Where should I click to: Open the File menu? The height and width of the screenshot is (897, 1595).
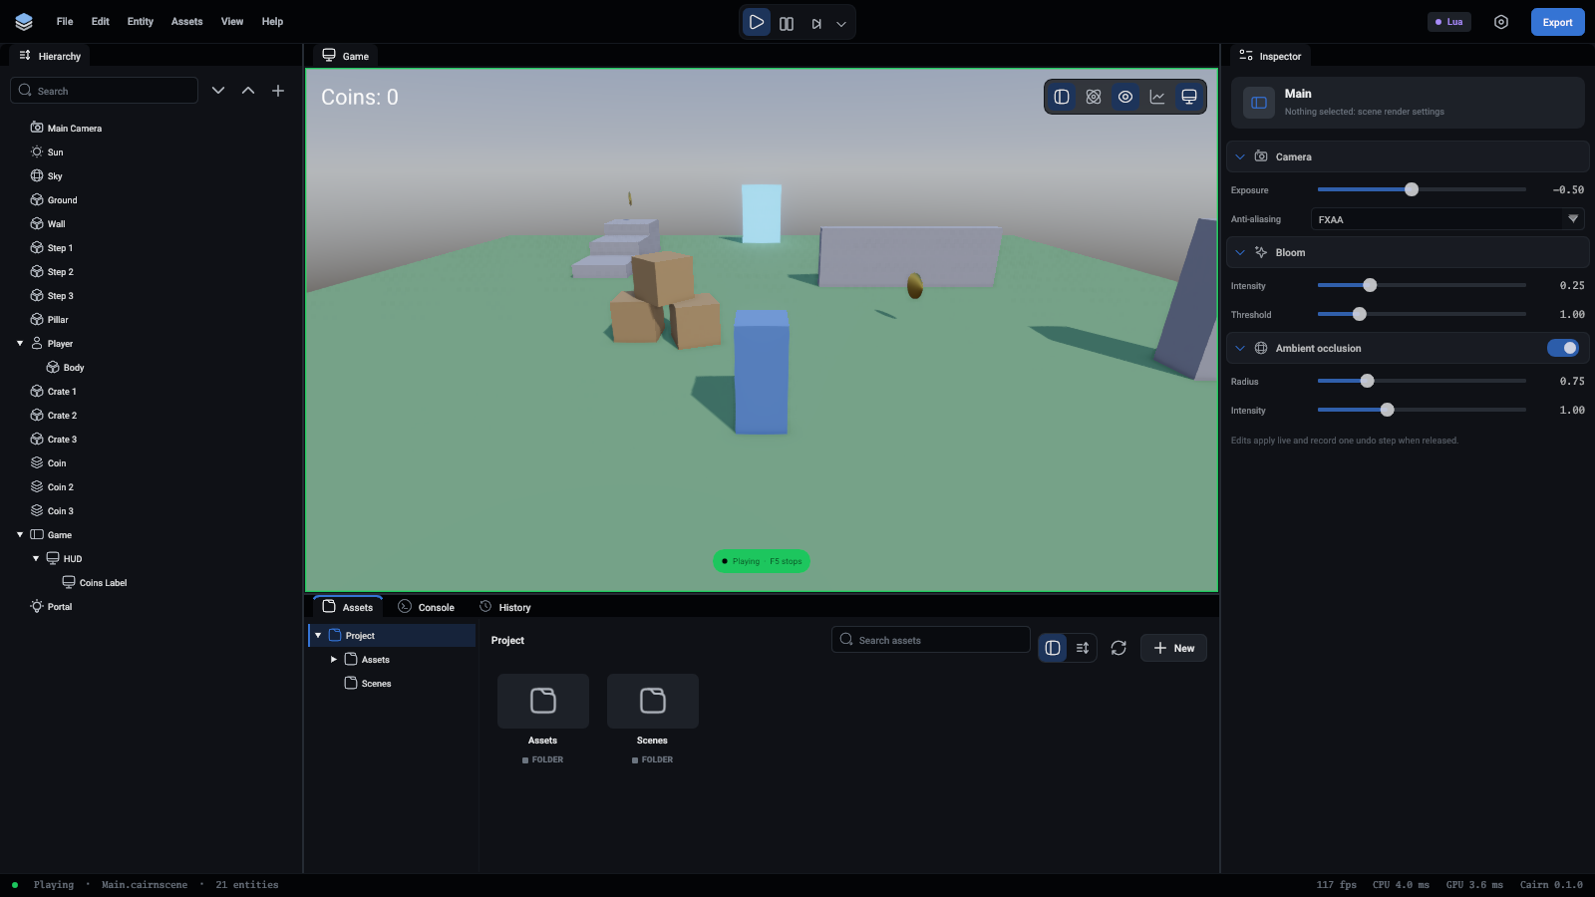[x=65, y=21]
